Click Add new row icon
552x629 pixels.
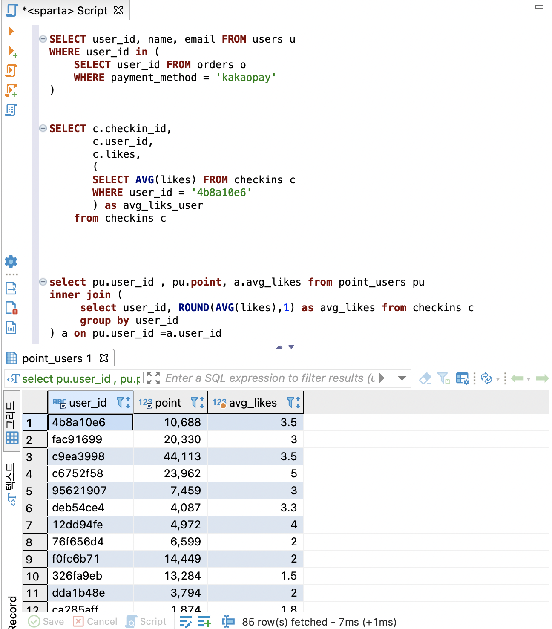point(204,622)
